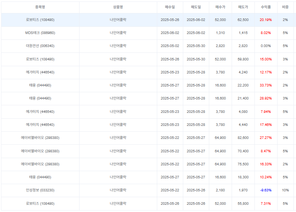Open 대원전선 (006340) stock entry
296x212 pixels.
coord(40,46)
